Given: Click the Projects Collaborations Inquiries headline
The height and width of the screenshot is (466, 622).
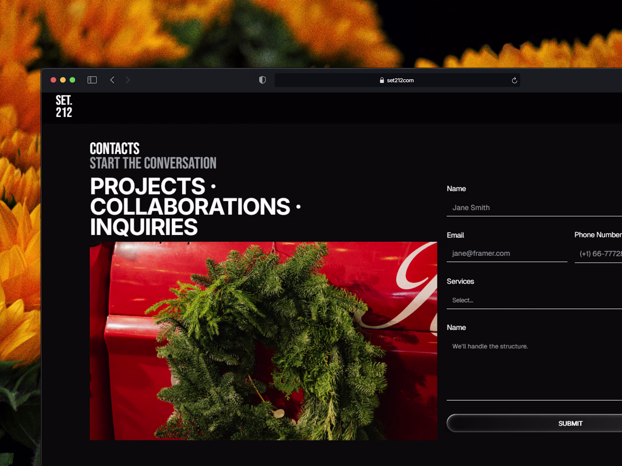Looking at the screenshot, I should coord(190,206).
